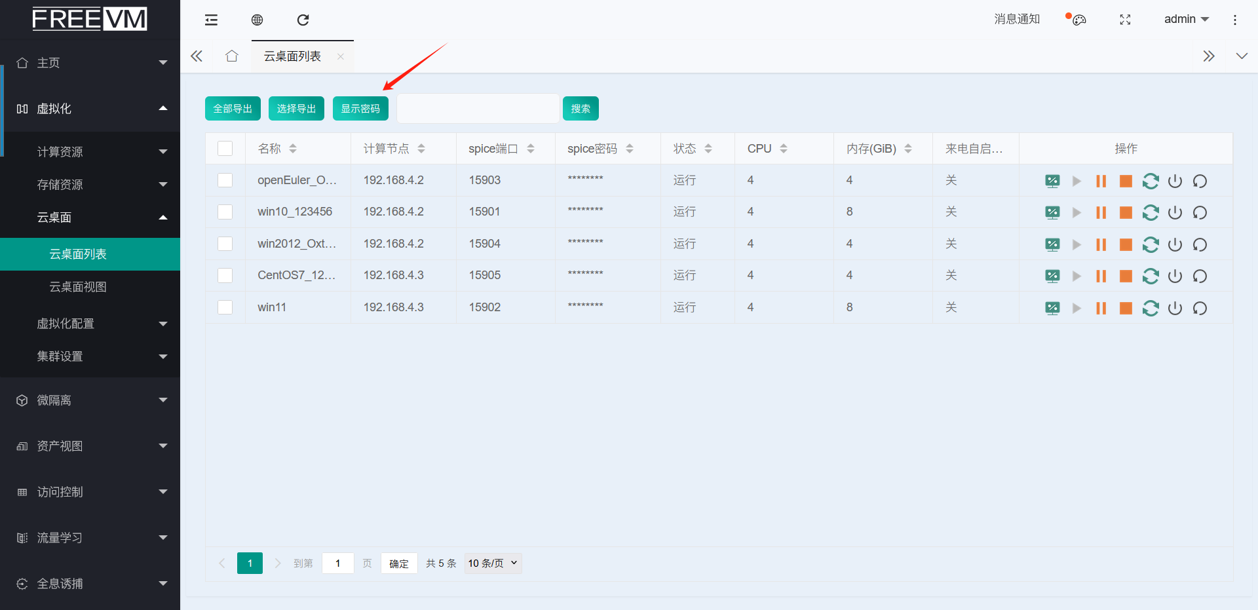Refresh the page using top reload icon

(303, 20)
